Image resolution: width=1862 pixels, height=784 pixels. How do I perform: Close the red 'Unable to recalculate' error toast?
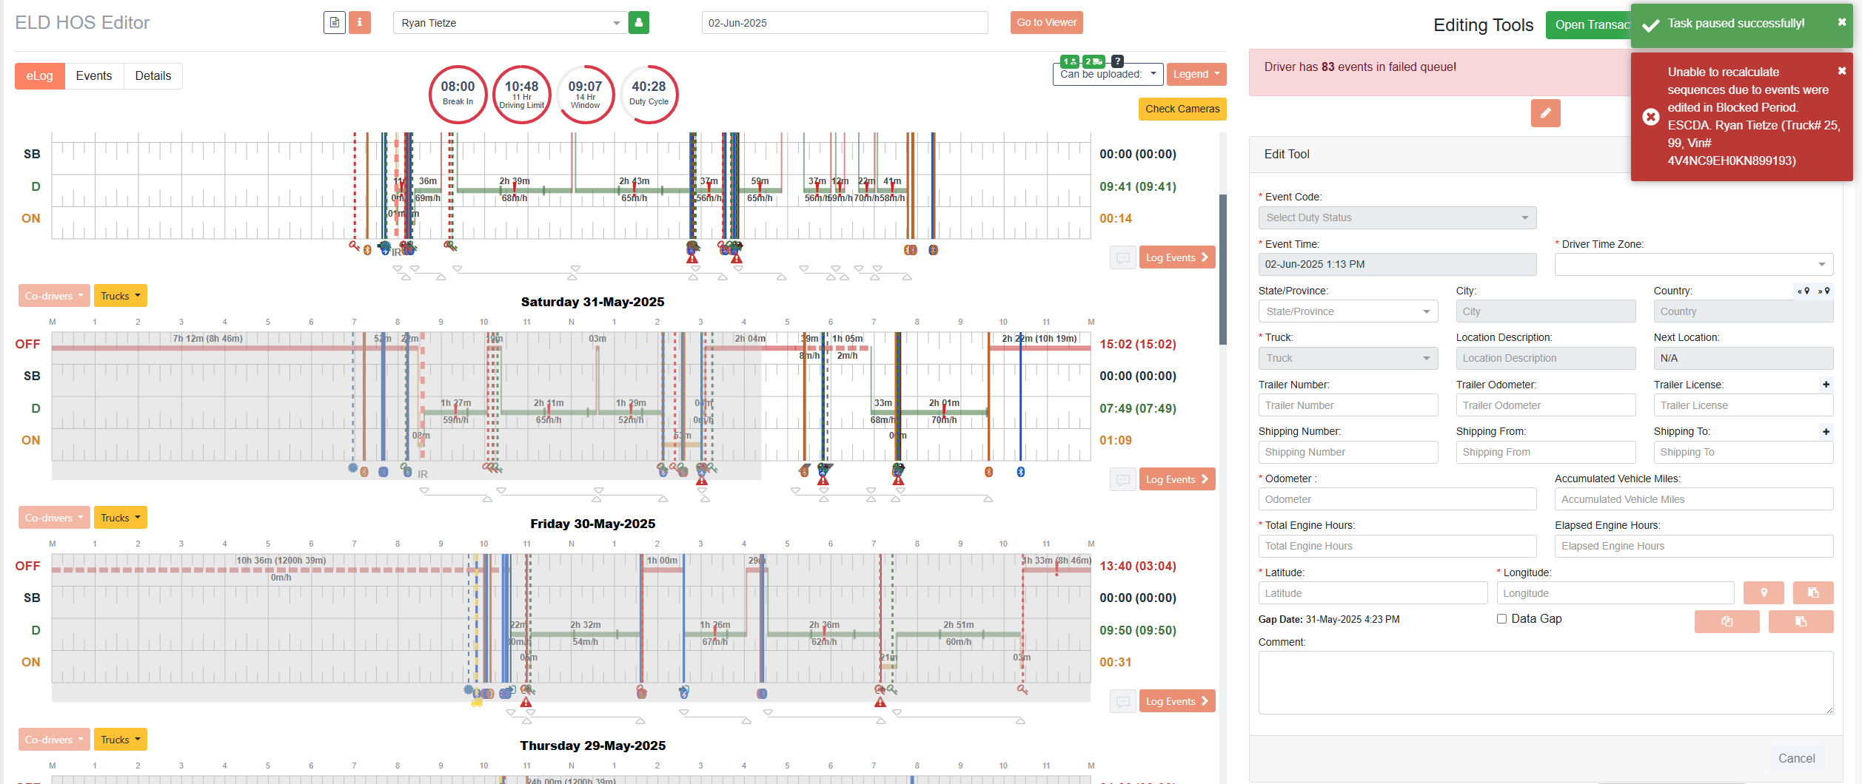(1842, 71)
